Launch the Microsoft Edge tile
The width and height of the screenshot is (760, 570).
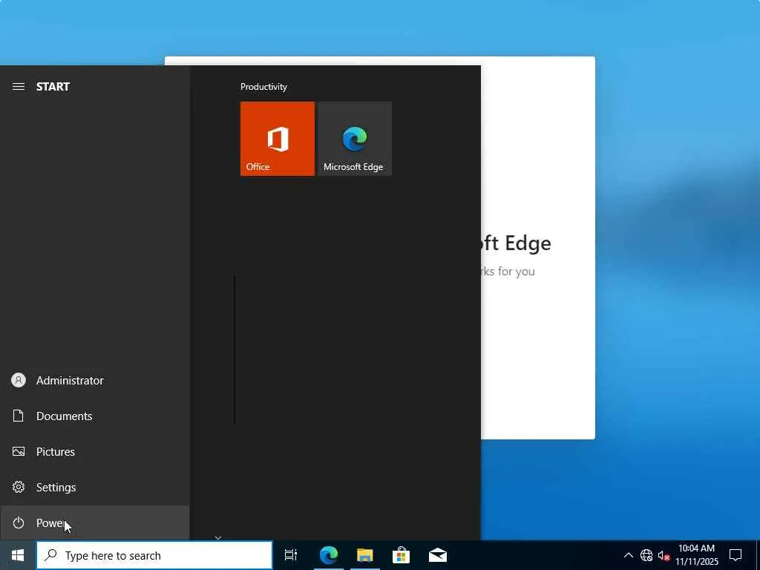pyautogui.click(x=354, y=139)
